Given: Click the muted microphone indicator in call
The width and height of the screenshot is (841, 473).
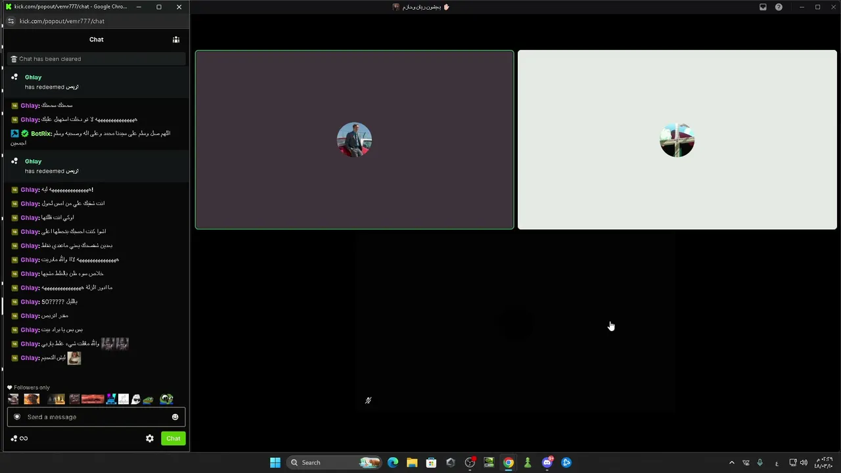Looking at the screenshot, I should tap(368, 400).
